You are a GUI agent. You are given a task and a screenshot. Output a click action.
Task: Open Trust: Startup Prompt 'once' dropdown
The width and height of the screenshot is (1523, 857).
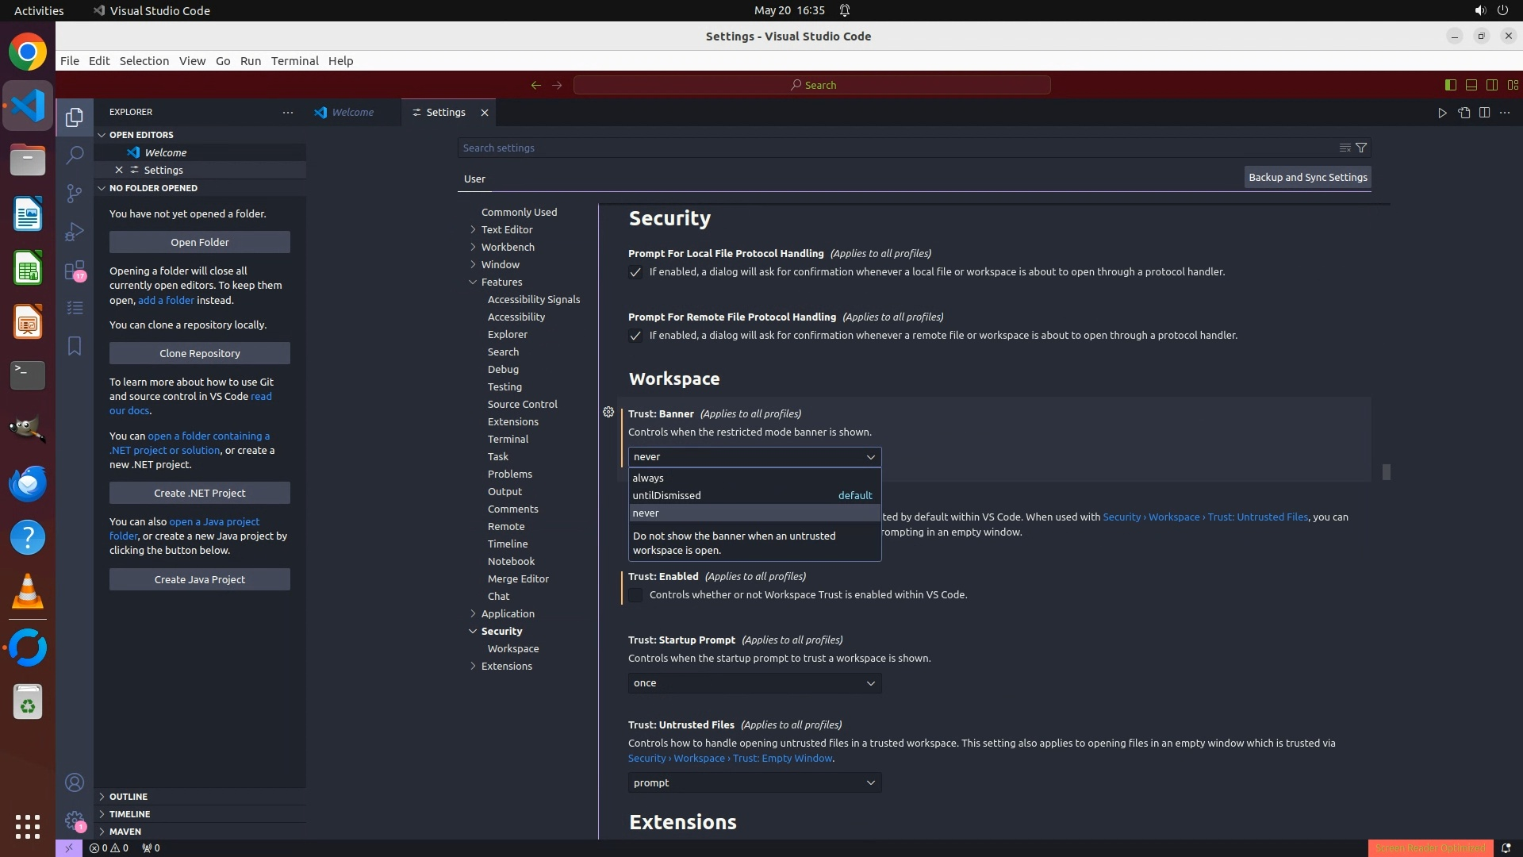pyautogui.click(x=754, y=683)
